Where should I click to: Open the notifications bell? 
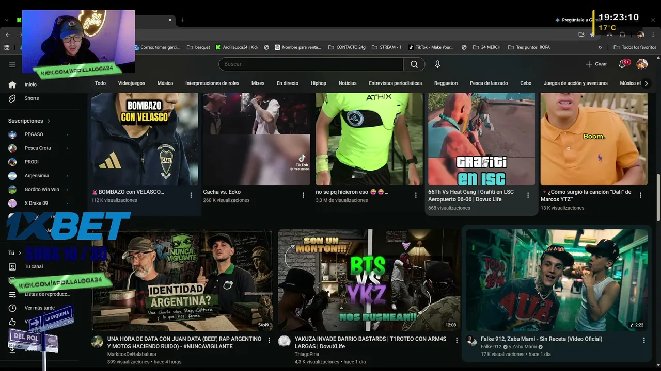click(x=622, y=64)
